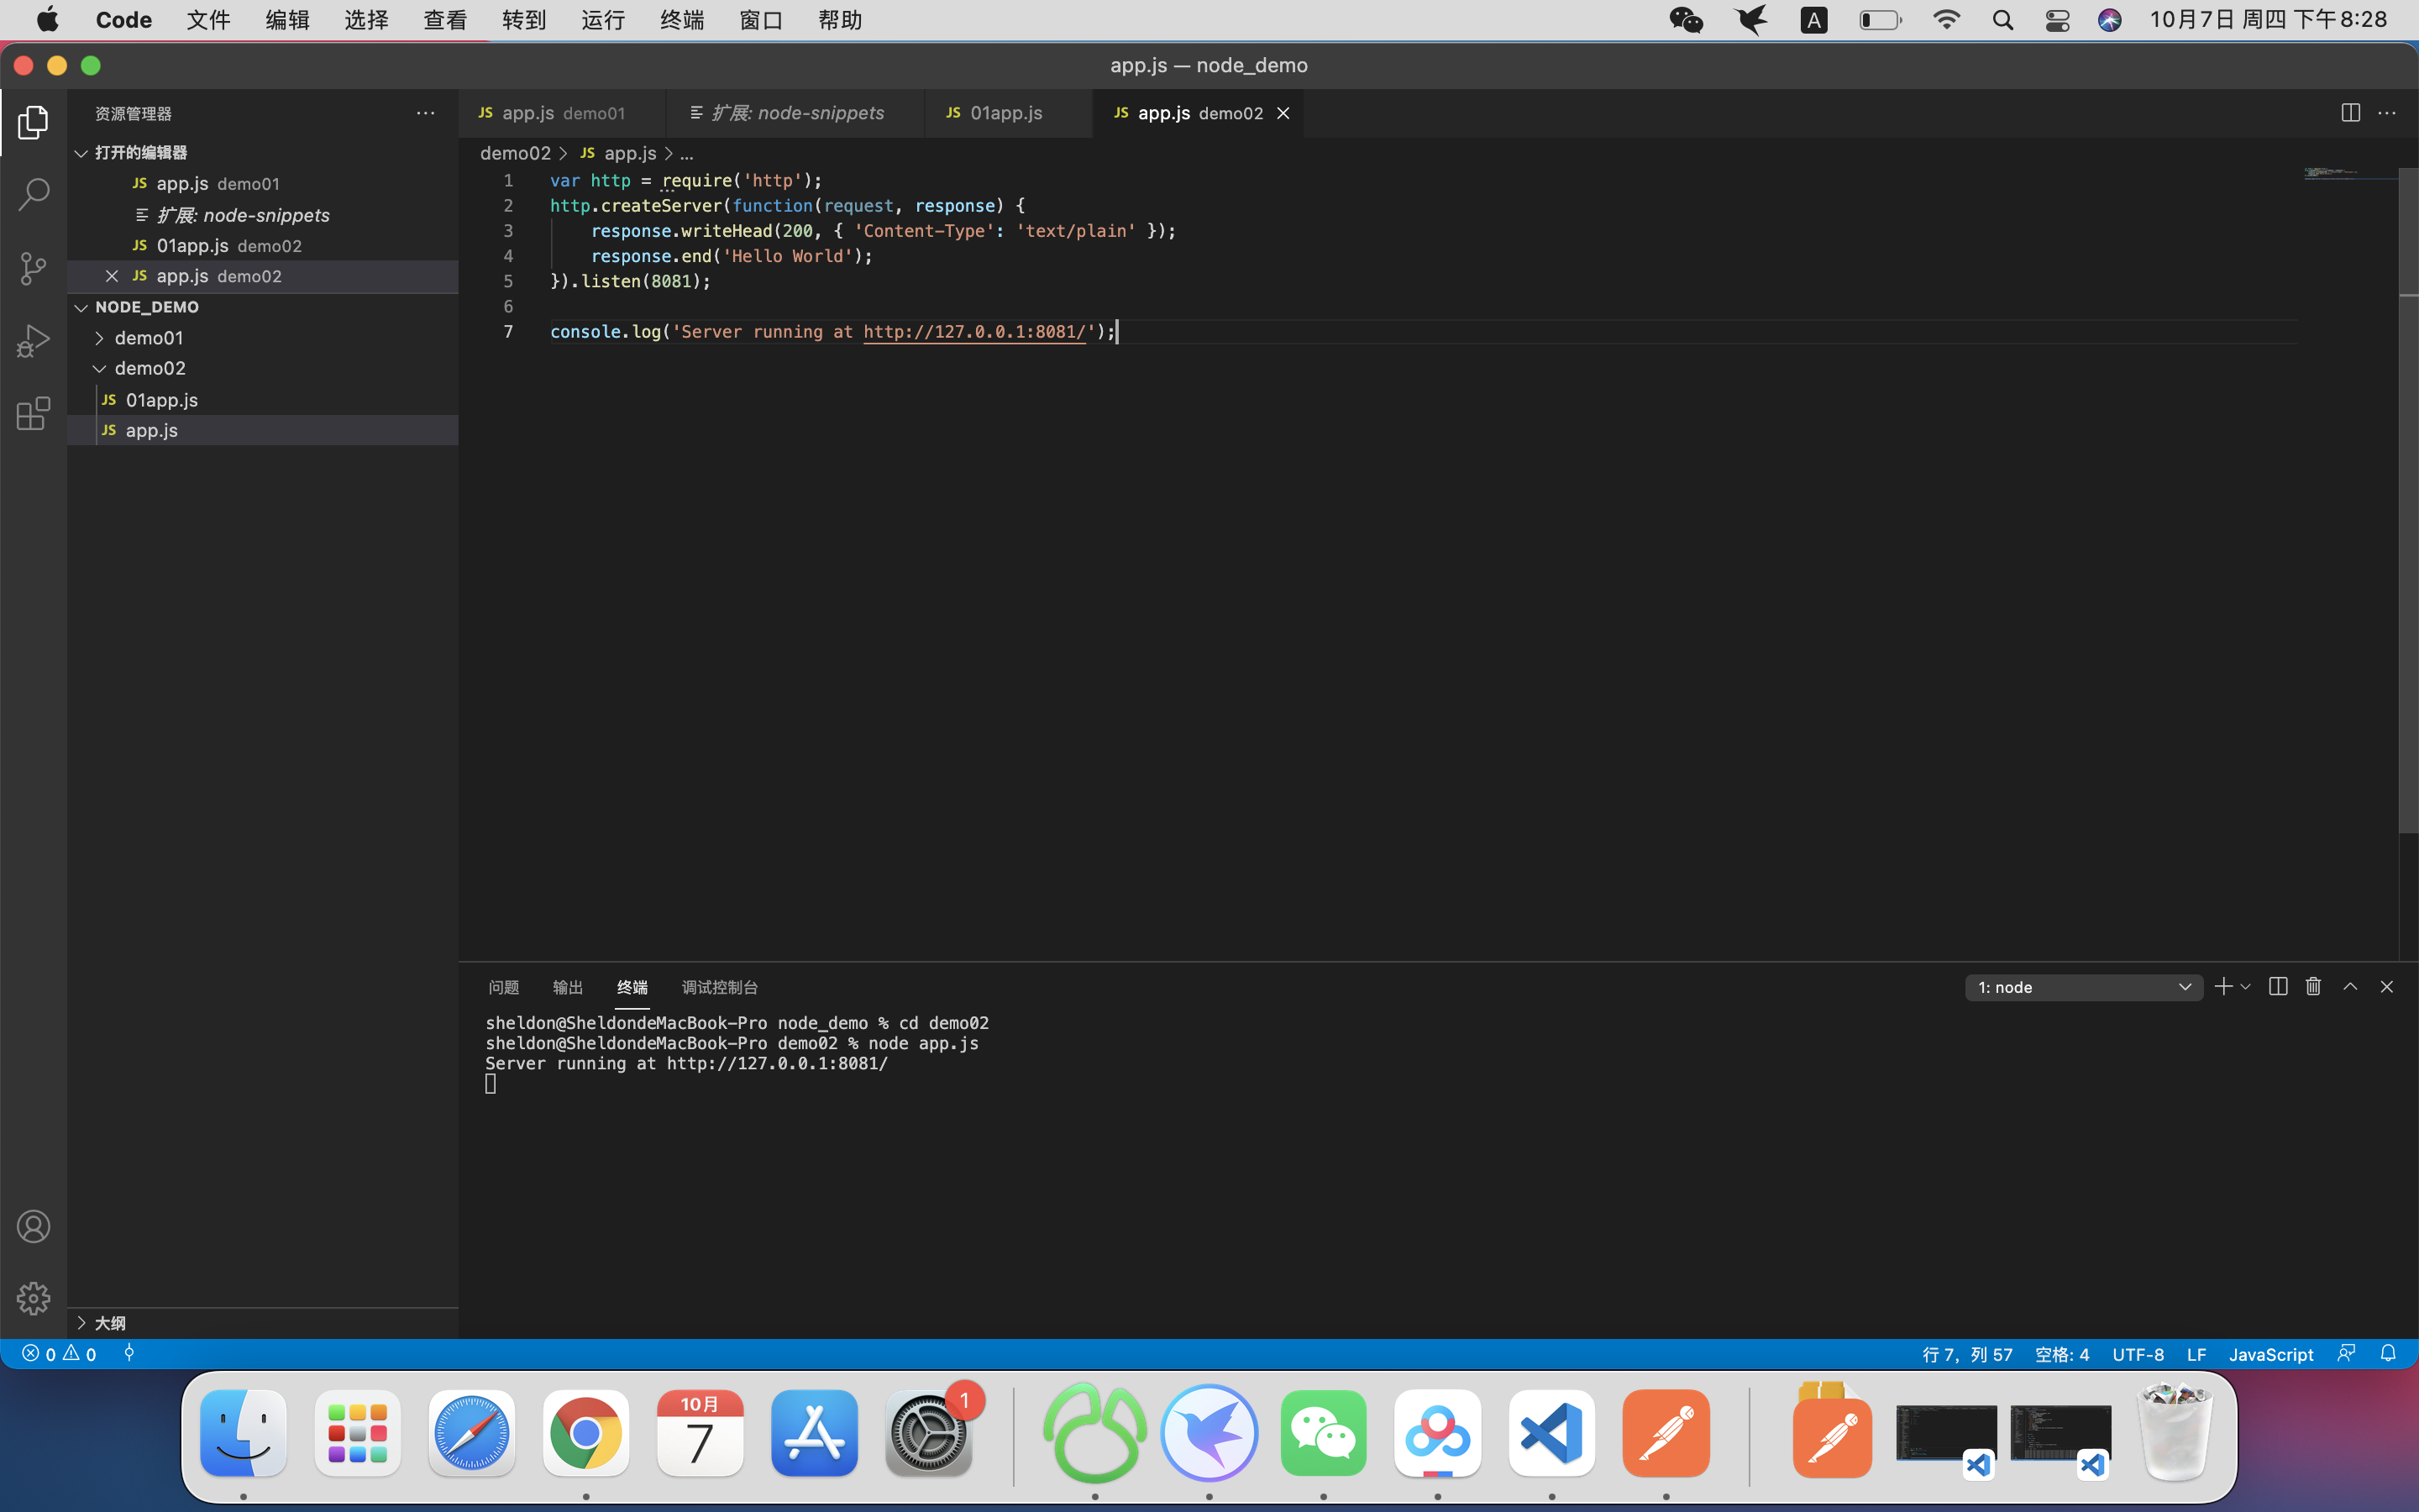Open WeChat from the Dock
This screenshot has height=1512, width=2419.
click(1324, 1433)
